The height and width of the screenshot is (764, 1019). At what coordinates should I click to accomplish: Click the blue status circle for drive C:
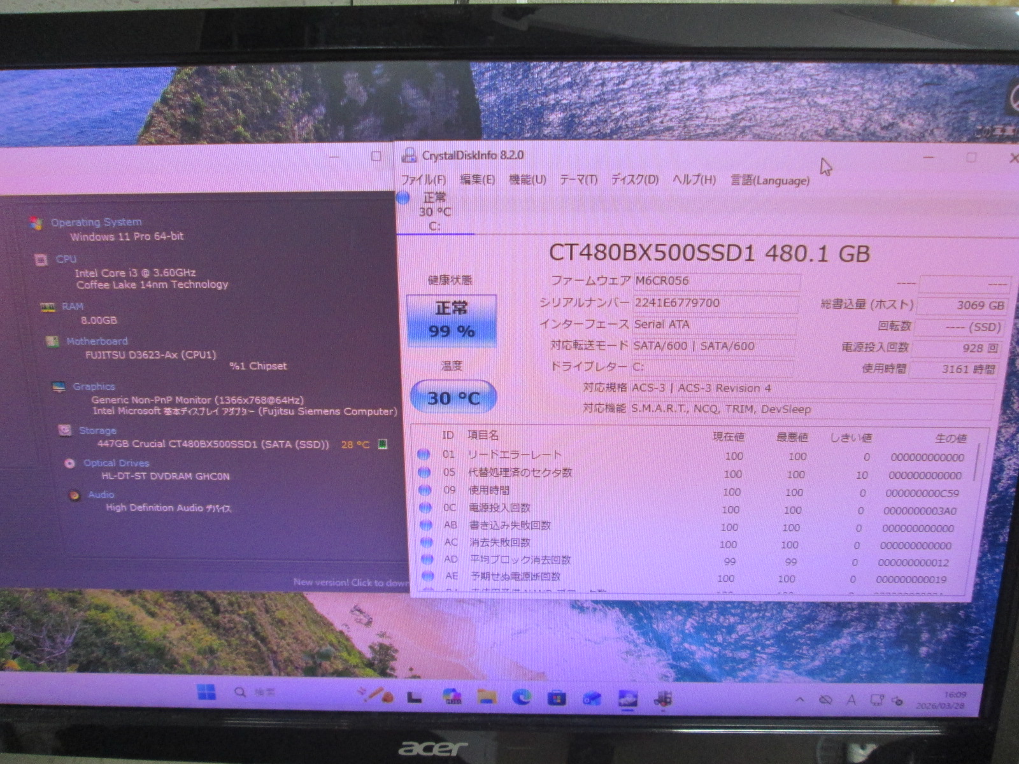403,199
